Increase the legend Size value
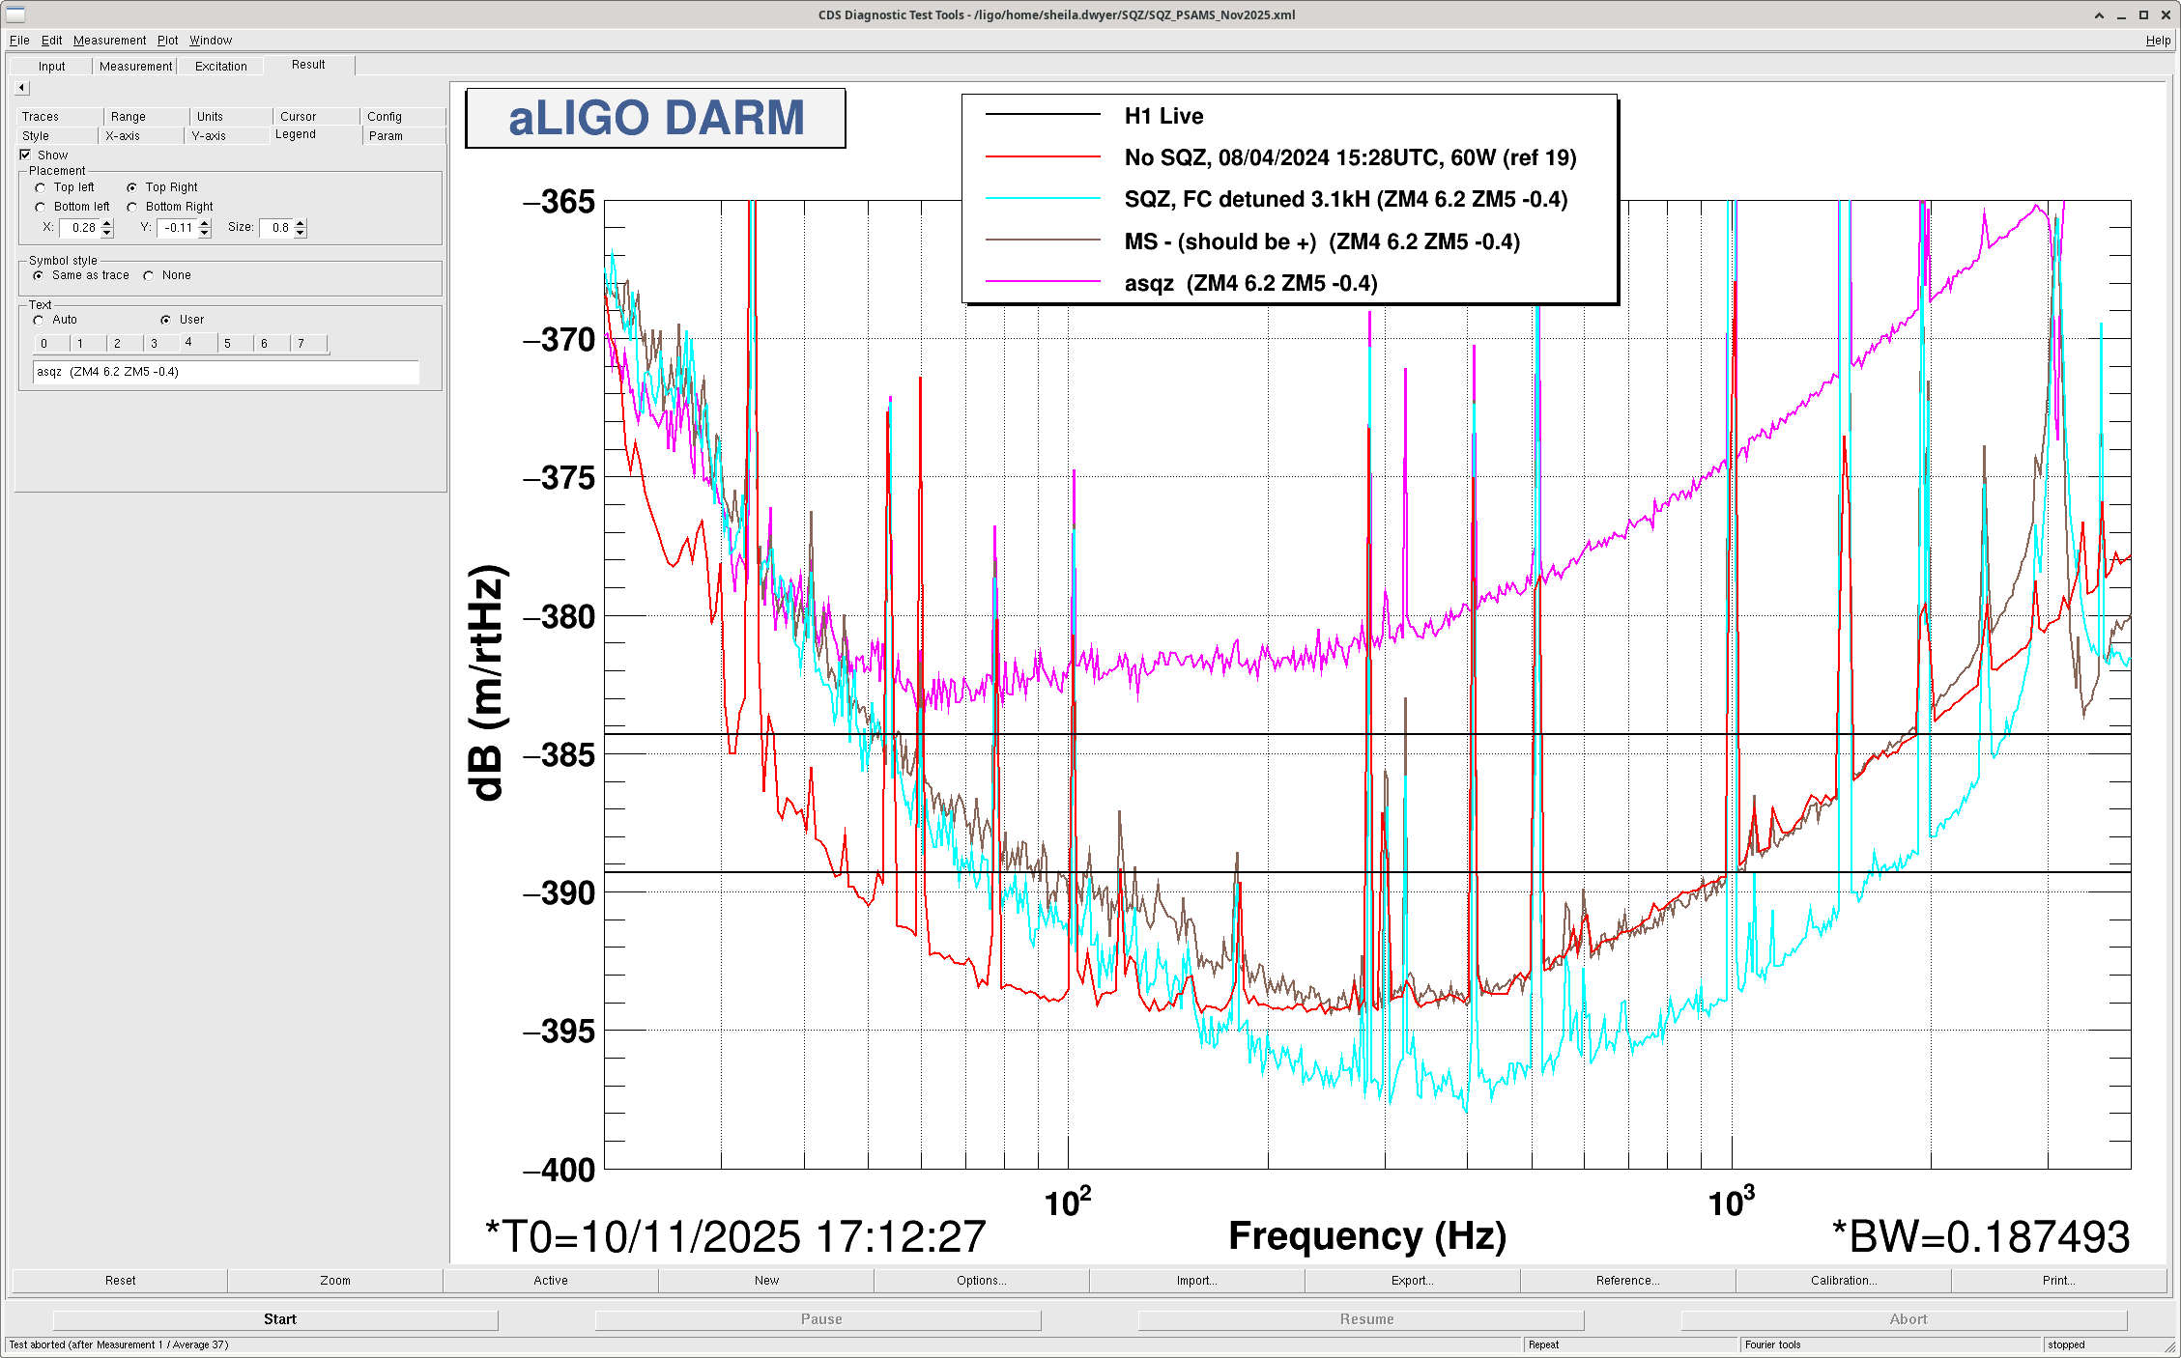The width and height of the screenshot is (2181, 1358). tap(301, 223)
